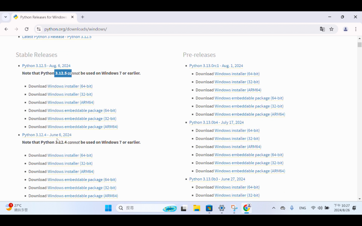
Task: Open Task View on the taskbar
Action: tap(184, 208)
